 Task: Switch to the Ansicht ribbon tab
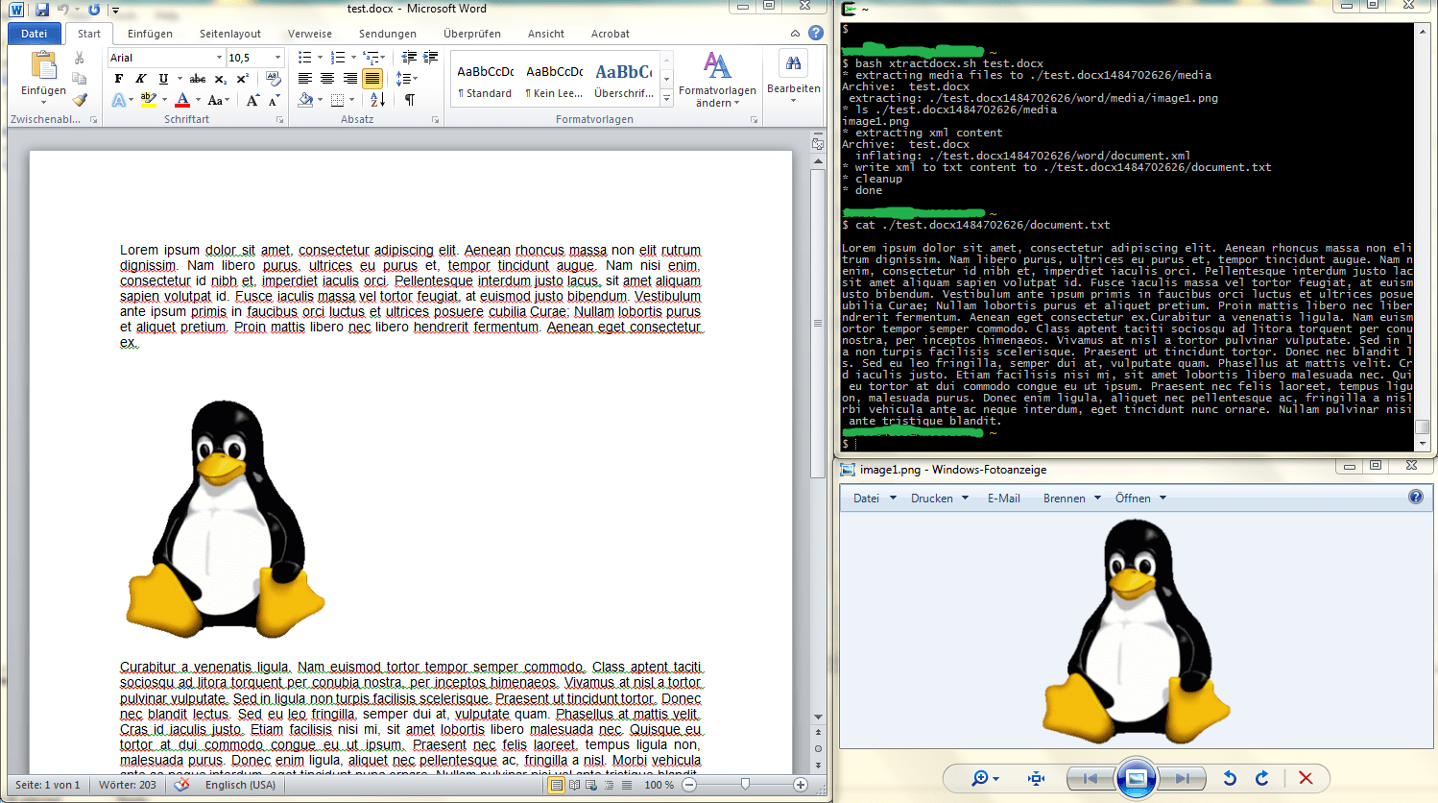click(546, 34)
